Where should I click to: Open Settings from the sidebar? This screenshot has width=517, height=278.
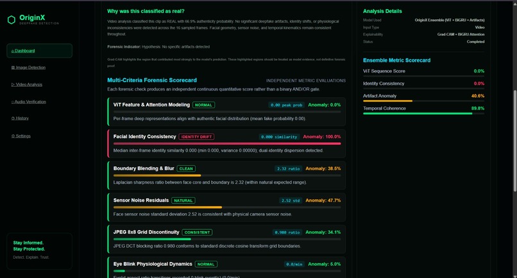click(x=21, y=136)
